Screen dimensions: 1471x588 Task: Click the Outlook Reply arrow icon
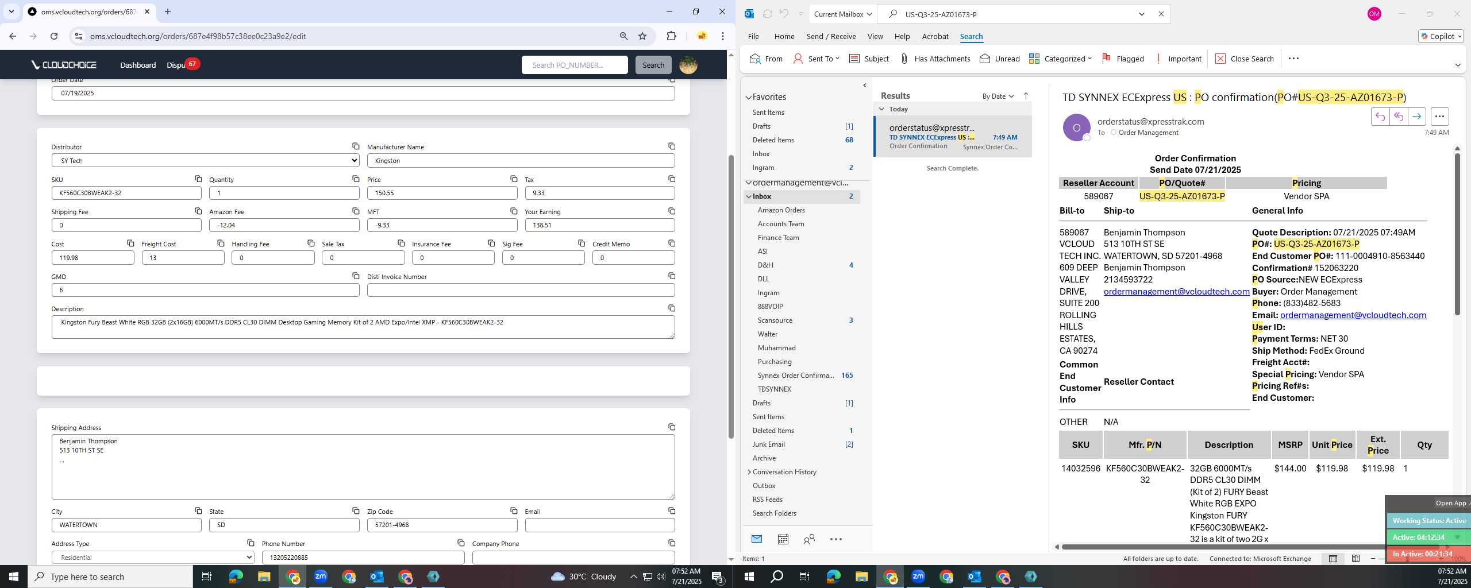1380,117
